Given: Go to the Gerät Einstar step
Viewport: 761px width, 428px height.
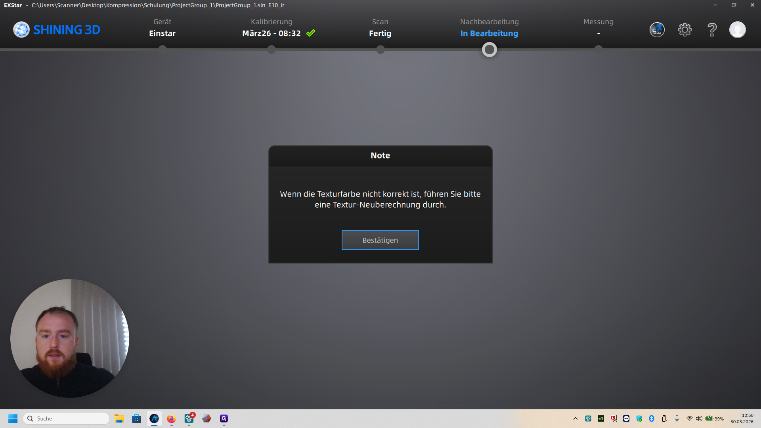Looking at the screenshot, I should pyautogui.click(x=162, y=28).
